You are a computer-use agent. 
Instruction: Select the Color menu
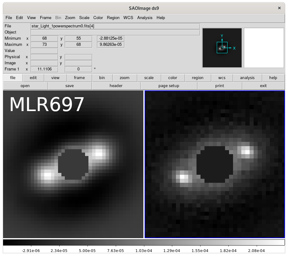[x=98, y=18]
